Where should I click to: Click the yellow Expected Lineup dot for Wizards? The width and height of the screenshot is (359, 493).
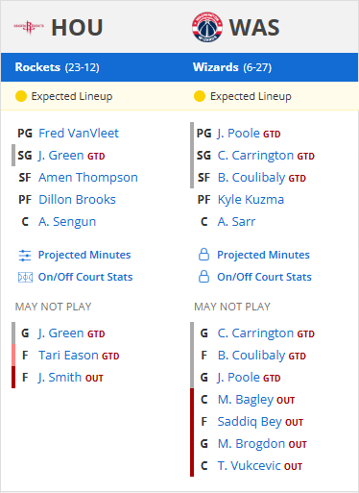click(200, 96)
